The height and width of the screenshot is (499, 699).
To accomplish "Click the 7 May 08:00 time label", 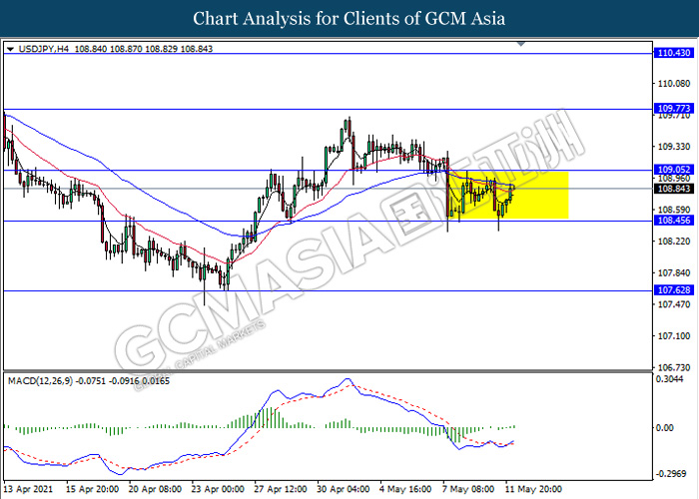I will (469, 489).
